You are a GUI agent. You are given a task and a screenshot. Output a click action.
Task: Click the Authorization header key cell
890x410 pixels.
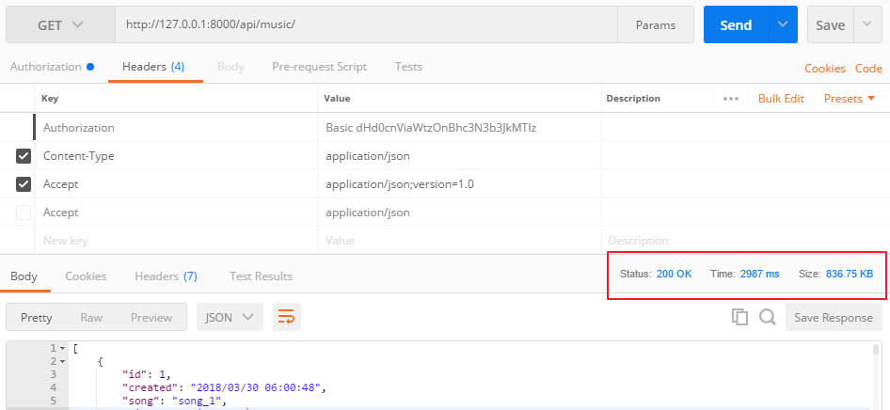177,128
